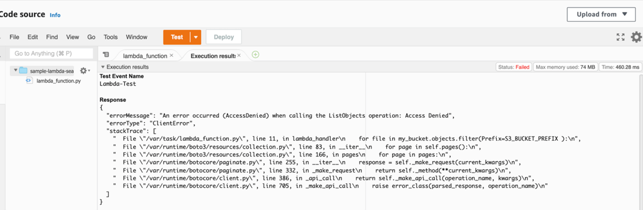Close the lambda_function tab
643x210 pixels.
point(171,55)
